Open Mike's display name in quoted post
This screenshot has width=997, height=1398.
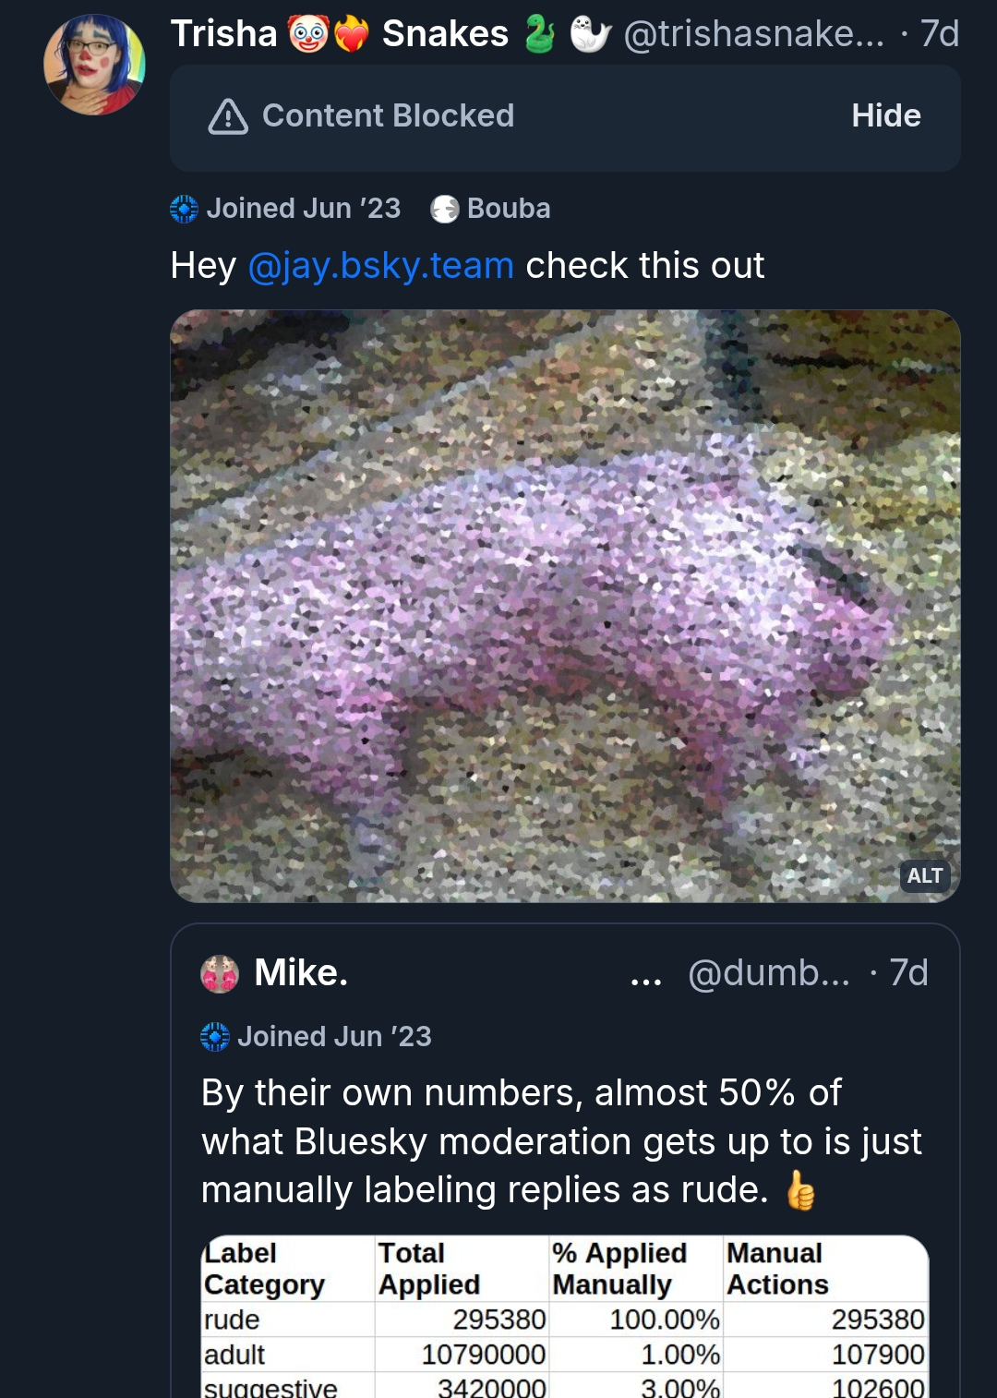[301, 973]
